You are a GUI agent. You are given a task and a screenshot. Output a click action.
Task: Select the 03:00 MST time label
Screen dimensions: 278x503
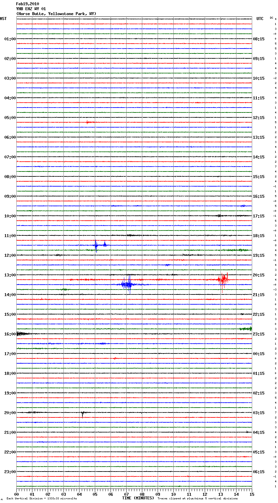coord(10,78)
